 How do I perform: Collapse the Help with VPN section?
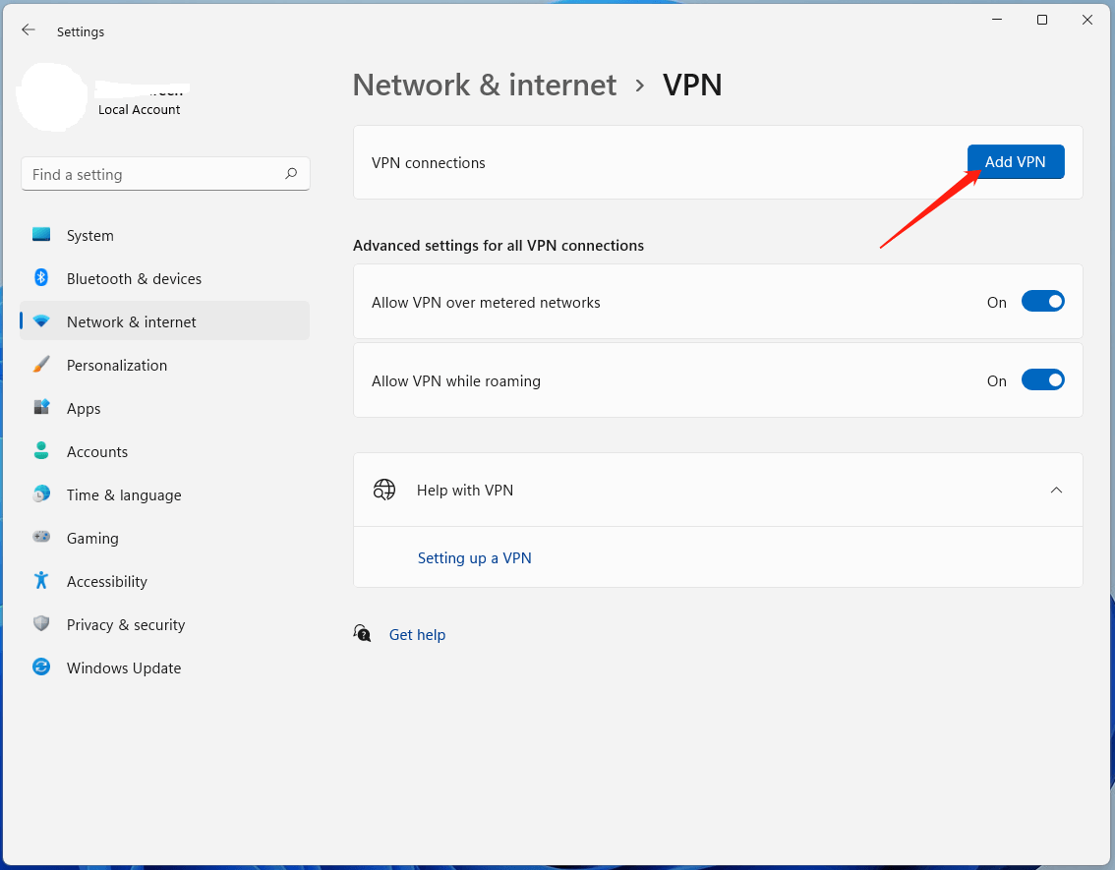(1056, 490)
